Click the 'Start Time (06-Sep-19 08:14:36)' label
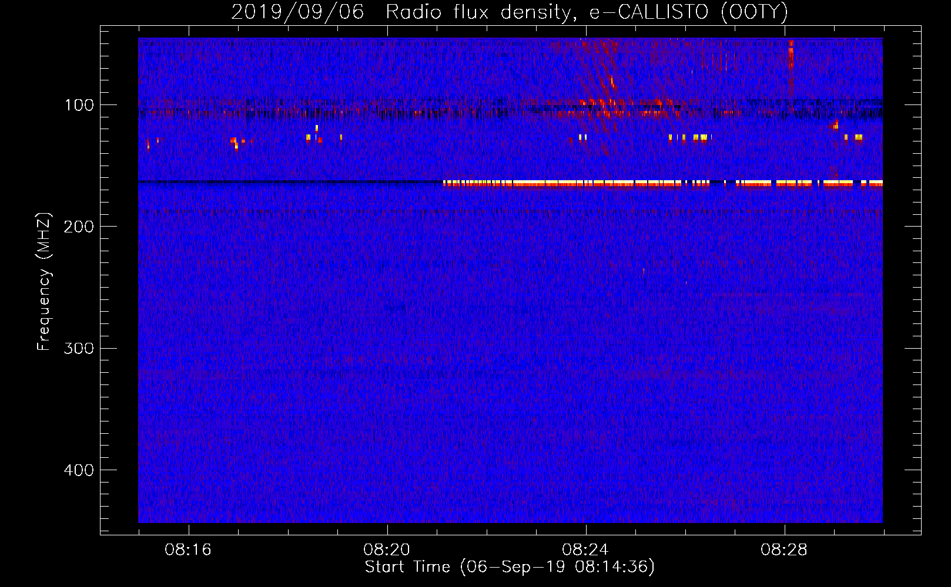Image resolution: width=951 pixels, height=587 pixels. pyautogui.click(x=510, y=567)
